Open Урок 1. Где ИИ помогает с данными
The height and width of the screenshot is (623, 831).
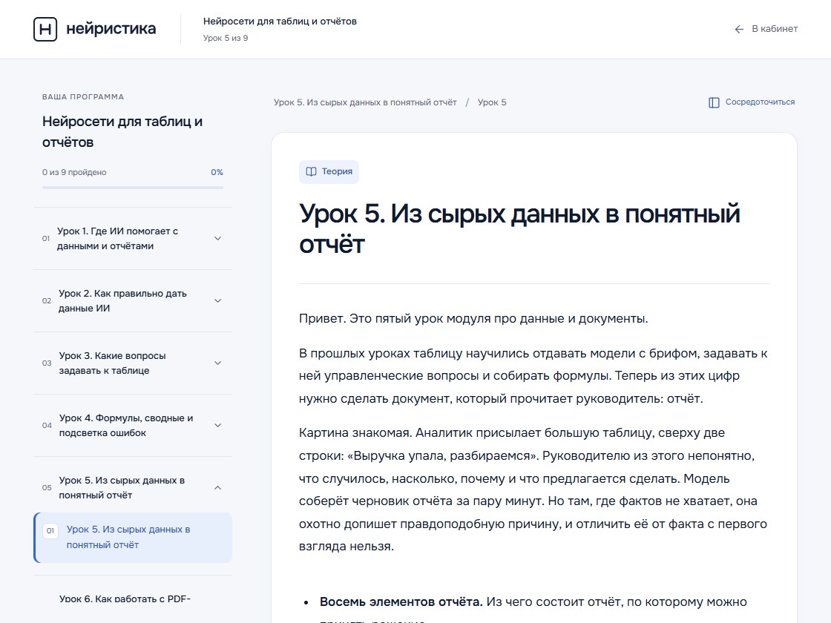118,238
